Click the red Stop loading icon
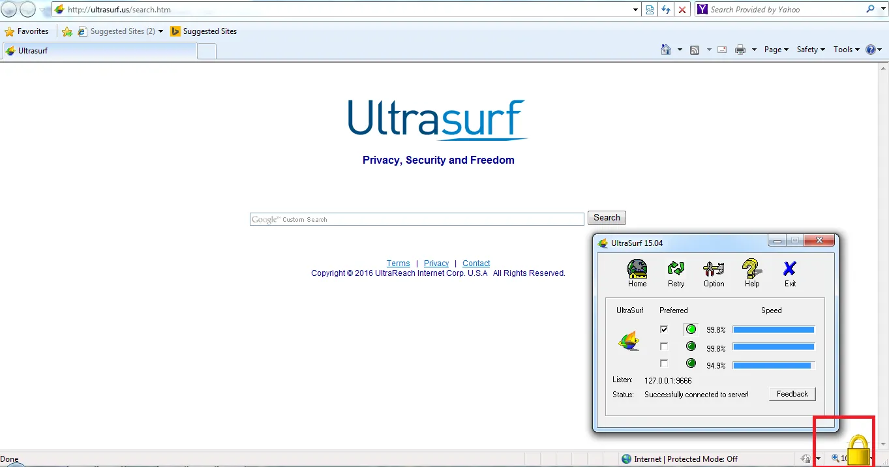 pos(682,10)
